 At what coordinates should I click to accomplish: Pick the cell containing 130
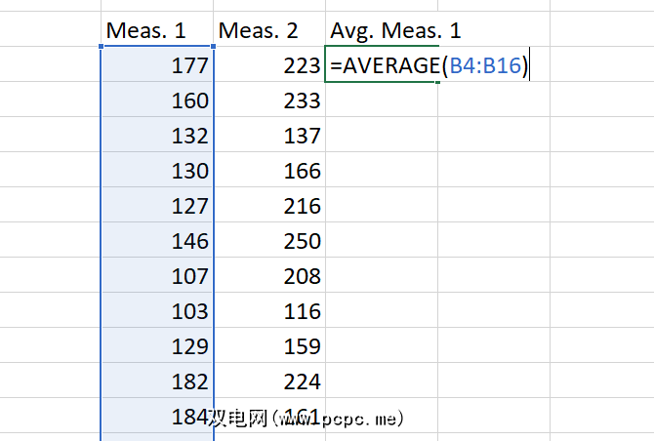coord(157,172)
